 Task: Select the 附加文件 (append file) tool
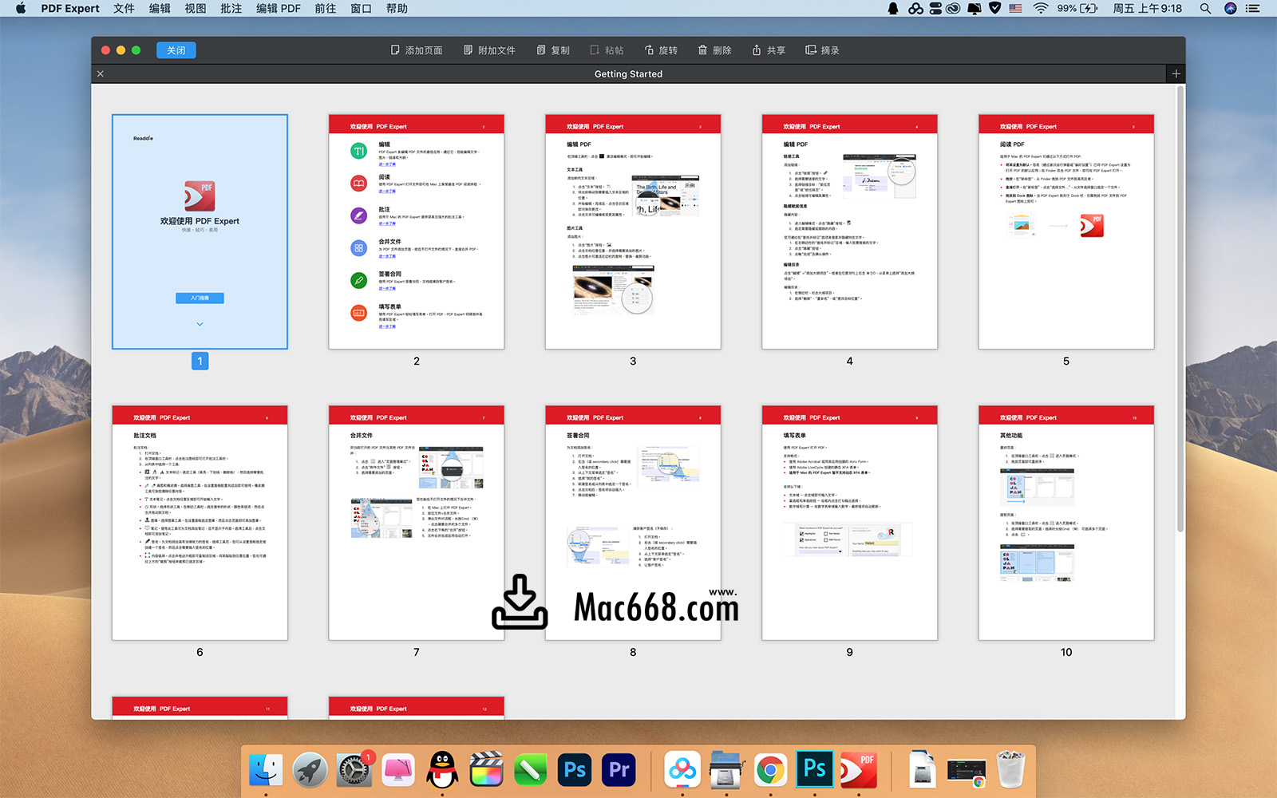click(489, 50)
